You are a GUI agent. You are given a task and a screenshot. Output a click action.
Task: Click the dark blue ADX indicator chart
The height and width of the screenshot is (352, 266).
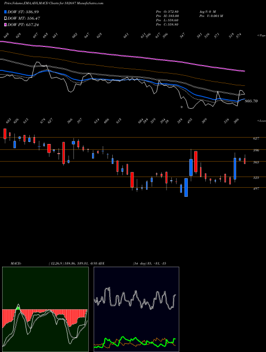point(136,309)
